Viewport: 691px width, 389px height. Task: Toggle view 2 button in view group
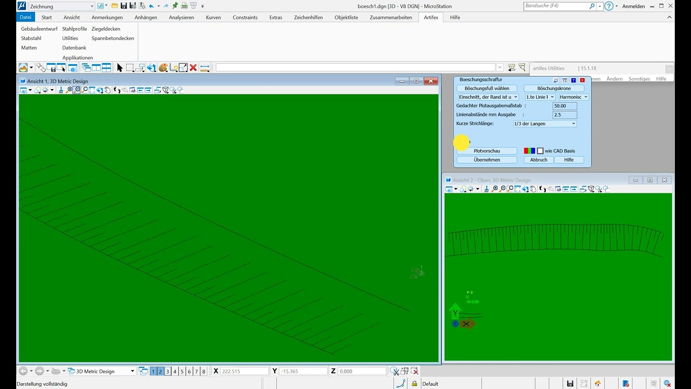point(160,371)
